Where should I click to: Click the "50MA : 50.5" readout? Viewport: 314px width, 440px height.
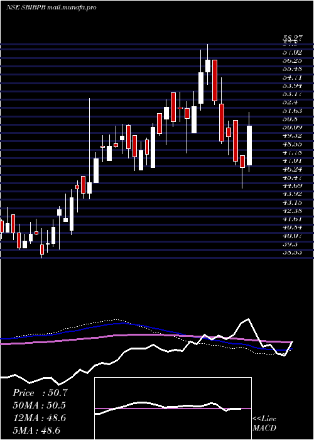click(40, 405)
